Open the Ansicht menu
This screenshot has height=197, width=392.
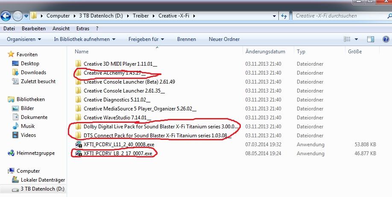point(61,29)
